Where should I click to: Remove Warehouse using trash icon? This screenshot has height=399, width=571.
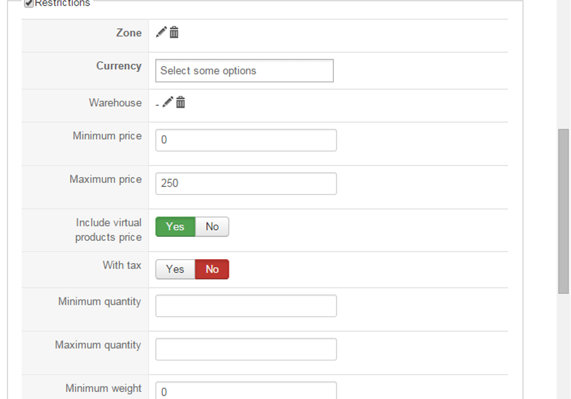[181, 102]
